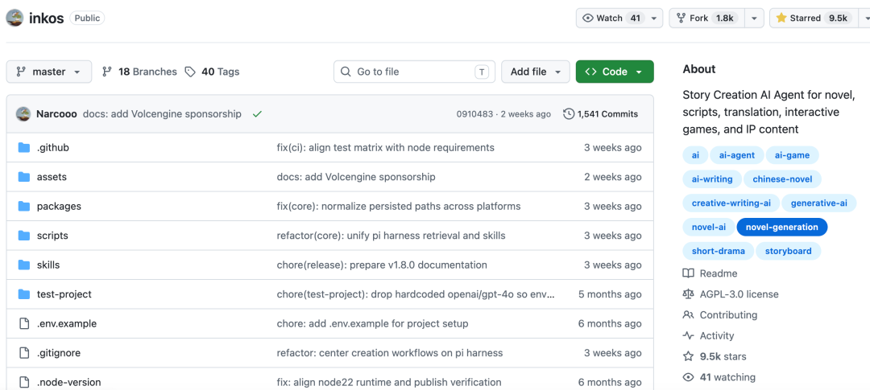Select the chinese-novel topic tag
870x390 pixels.
pyautogui.click(x=781, y=179)
